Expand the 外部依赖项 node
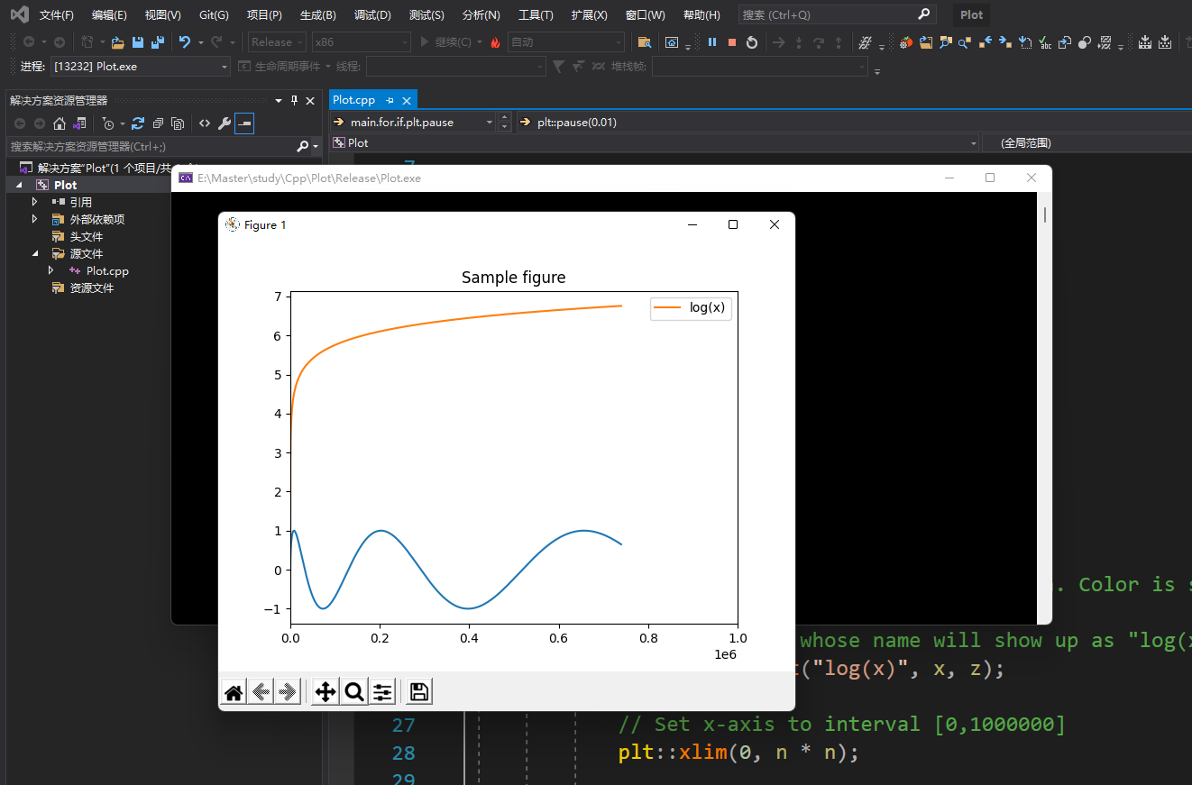This screenshot has width=1192, height=785. coord(34,218)
